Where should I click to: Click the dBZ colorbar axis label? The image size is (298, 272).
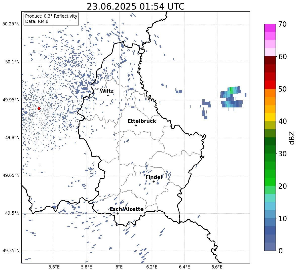292,138
